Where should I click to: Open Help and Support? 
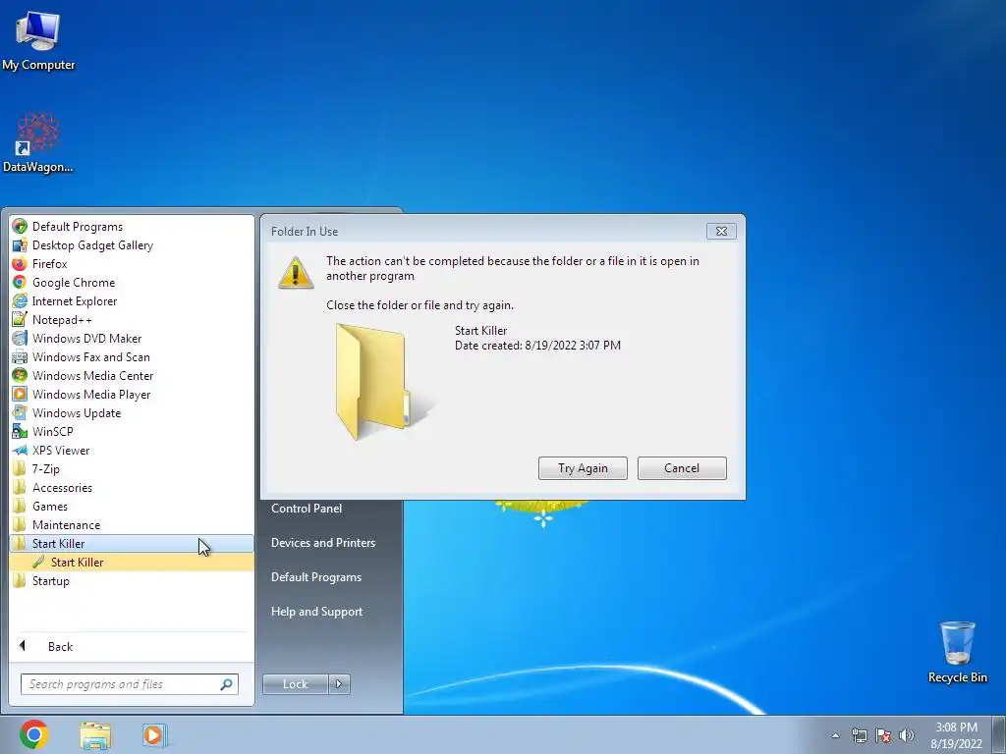317,612
